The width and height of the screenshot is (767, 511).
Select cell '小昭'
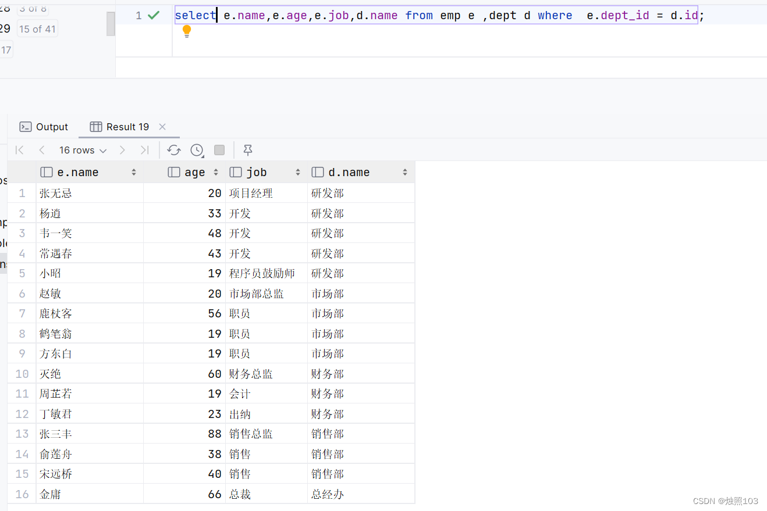(90, 273)
